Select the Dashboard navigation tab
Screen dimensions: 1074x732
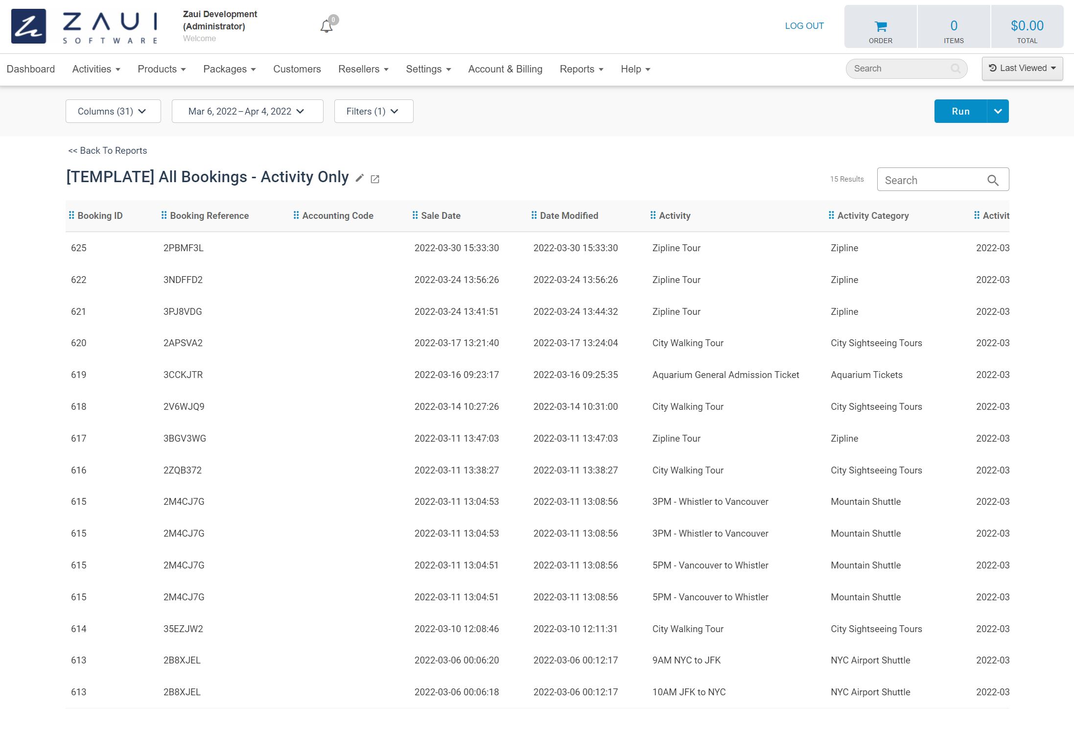click(x=29, y=69)
